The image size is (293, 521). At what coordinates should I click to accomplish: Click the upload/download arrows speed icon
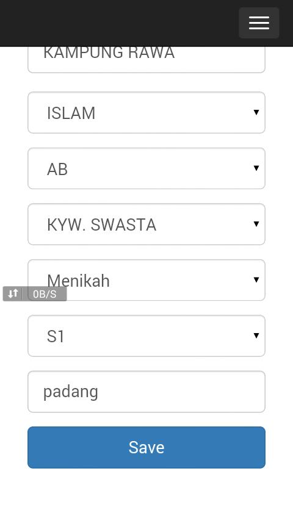(13, 293)
